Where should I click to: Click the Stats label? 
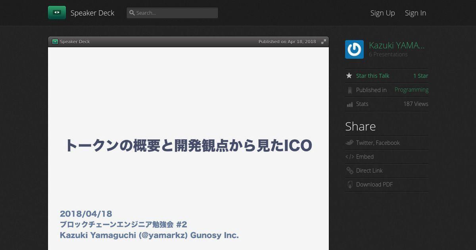click(x=362, y=104)
